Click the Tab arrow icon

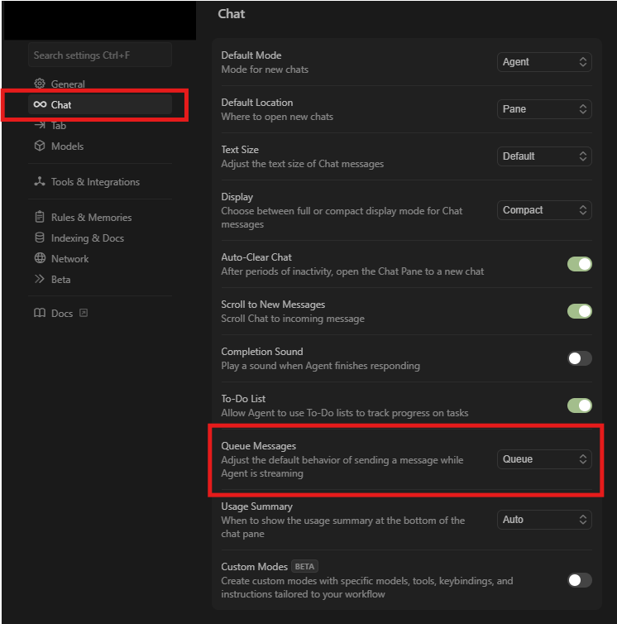tap(40, 125)
